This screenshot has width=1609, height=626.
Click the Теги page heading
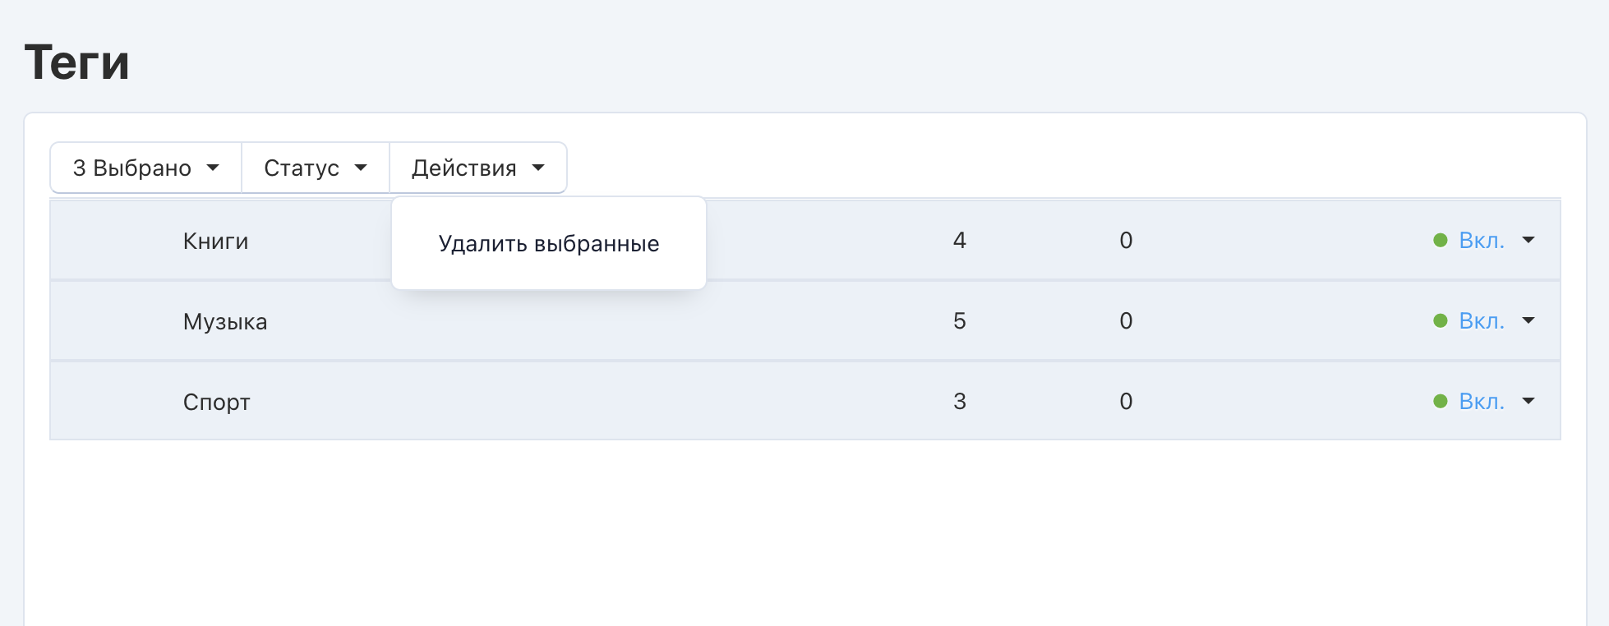77,62
